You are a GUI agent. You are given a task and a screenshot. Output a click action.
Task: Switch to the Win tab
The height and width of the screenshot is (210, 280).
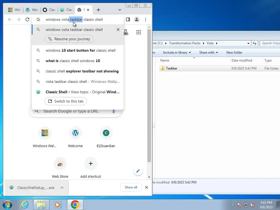pyautogui.click(x=14, y=10)
